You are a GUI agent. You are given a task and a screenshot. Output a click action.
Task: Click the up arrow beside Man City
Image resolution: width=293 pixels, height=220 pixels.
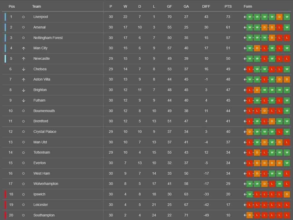(23, 48)
